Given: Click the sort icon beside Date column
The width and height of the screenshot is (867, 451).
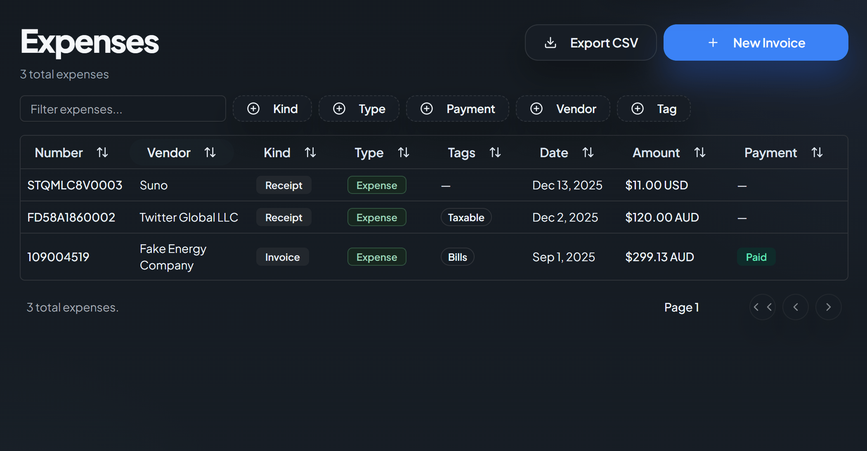Looking at the screenshot, I should tap(588, 152).
